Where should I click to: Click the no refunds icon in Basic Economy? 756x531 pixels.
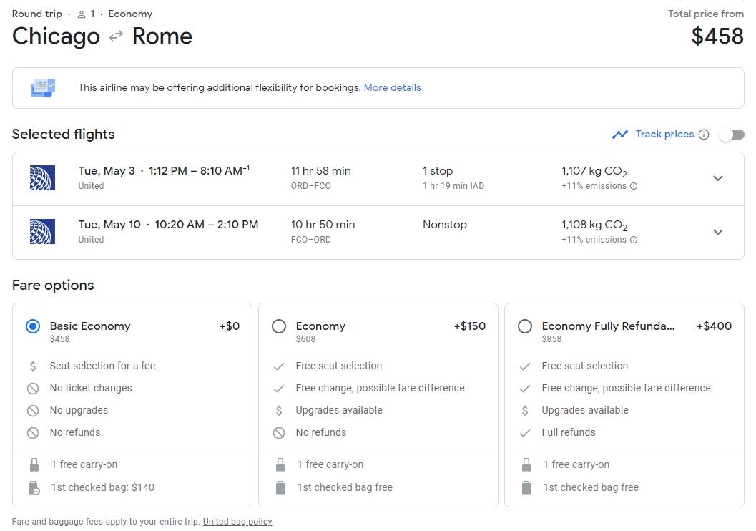(34, 432)
